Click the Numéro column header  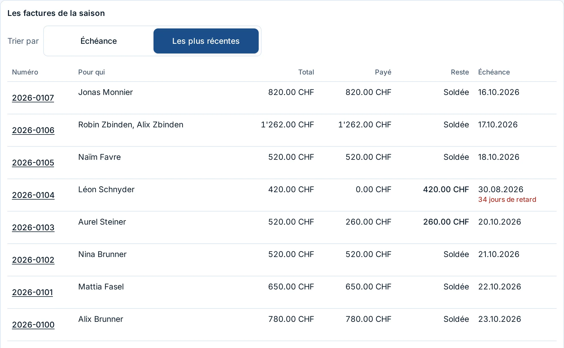pyautogui.click(x=25, y=72)
